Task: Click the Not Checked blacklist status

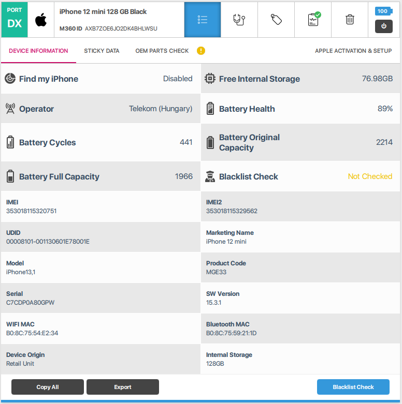Action: pyautogui.click(x=370, y=176)
